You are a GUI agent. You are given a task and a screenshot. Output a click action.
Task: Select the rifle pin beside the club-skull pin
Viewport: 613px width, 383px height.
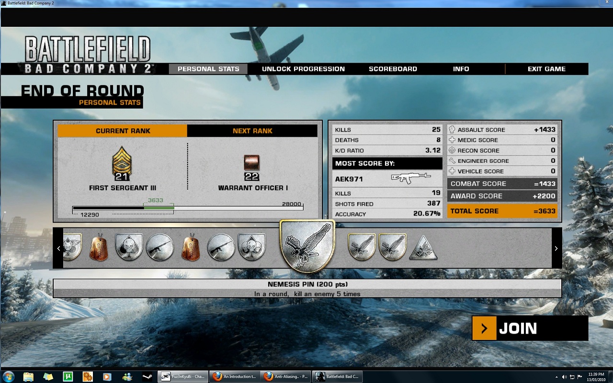click(x=221, y=247)
